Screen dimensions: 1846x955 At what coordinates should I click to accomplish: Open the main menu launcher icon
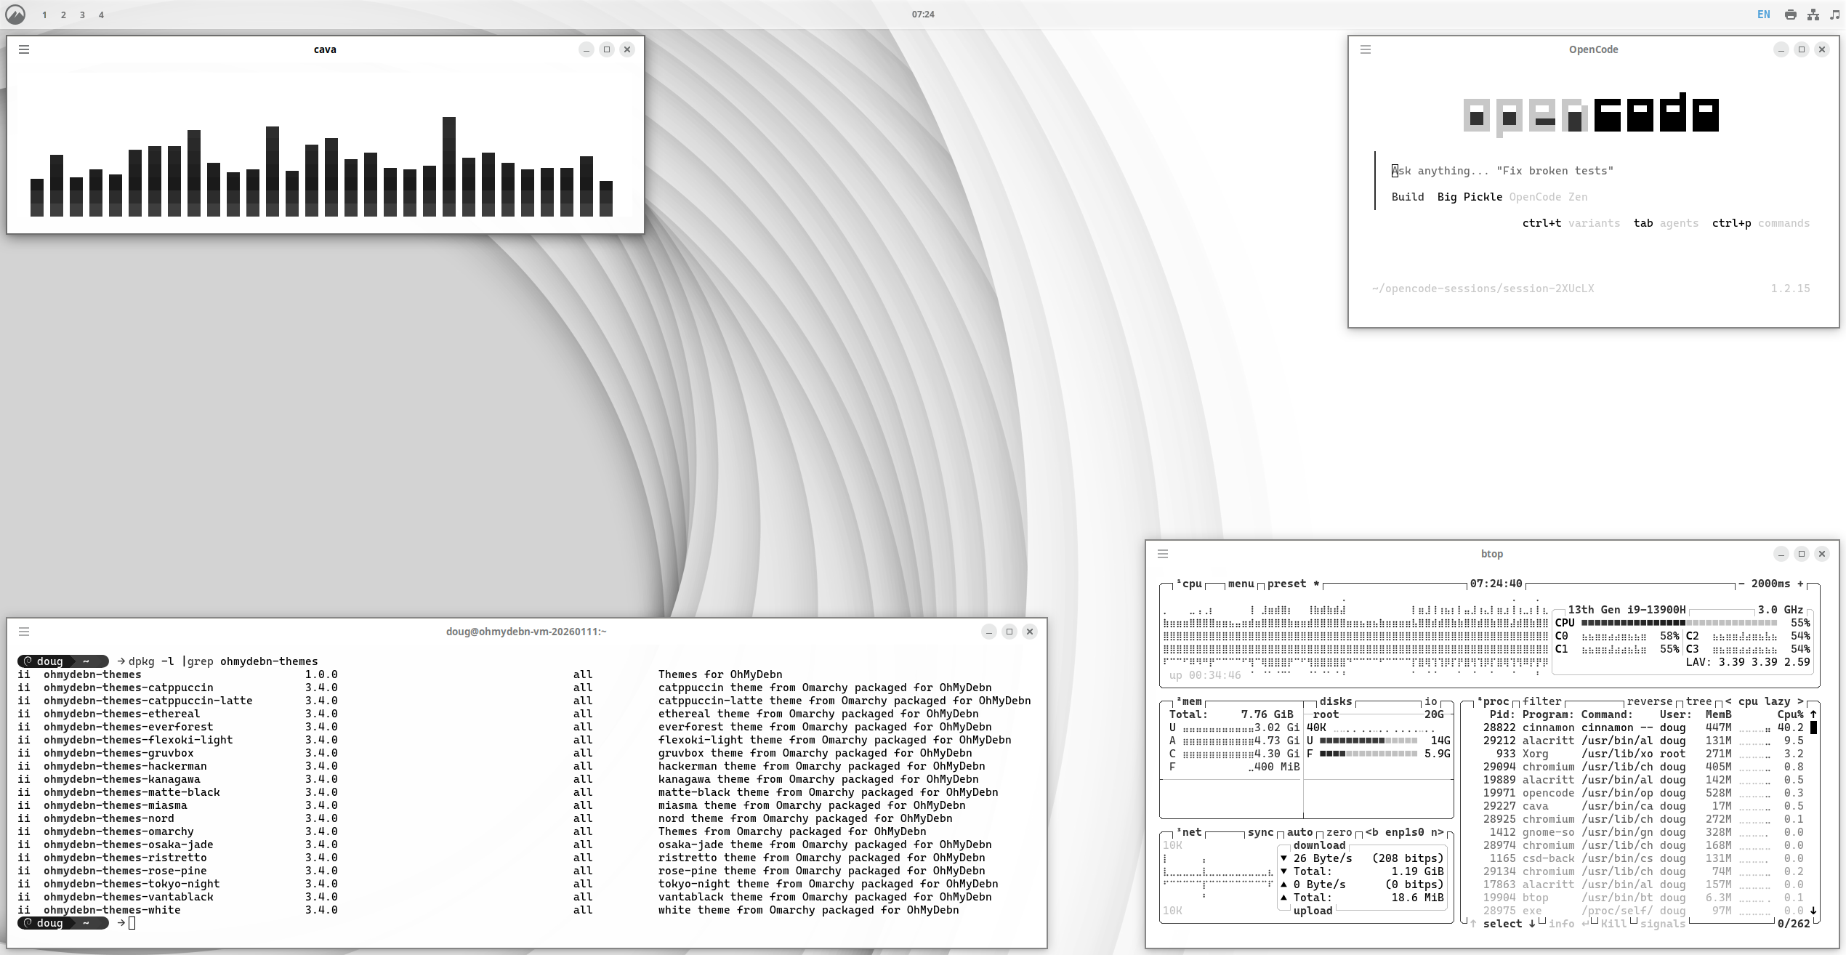click(x=15, y=15)
